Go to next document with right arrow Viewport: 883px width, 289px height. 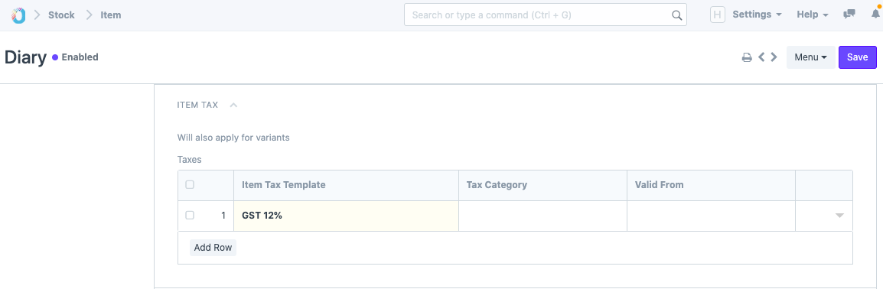pyautogui.click(x=774, y=57)
